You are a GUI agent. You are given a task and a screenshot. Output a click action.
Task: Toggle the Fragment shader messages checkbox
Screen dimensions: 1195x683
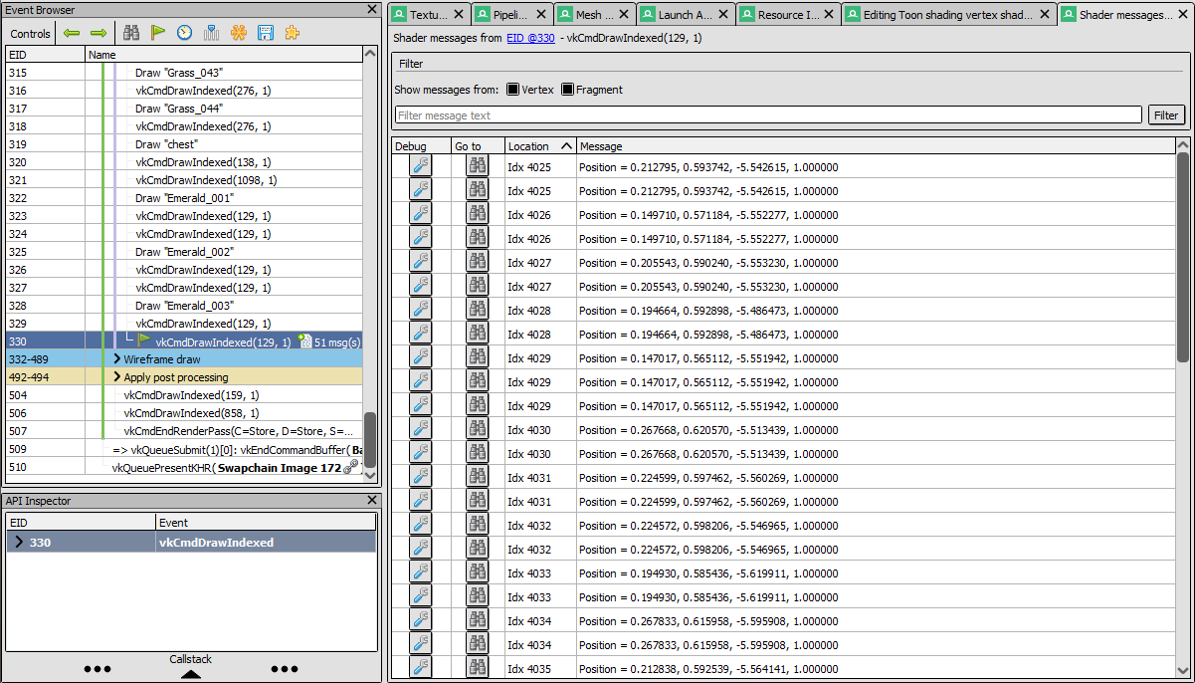click(x=567, y=90)
